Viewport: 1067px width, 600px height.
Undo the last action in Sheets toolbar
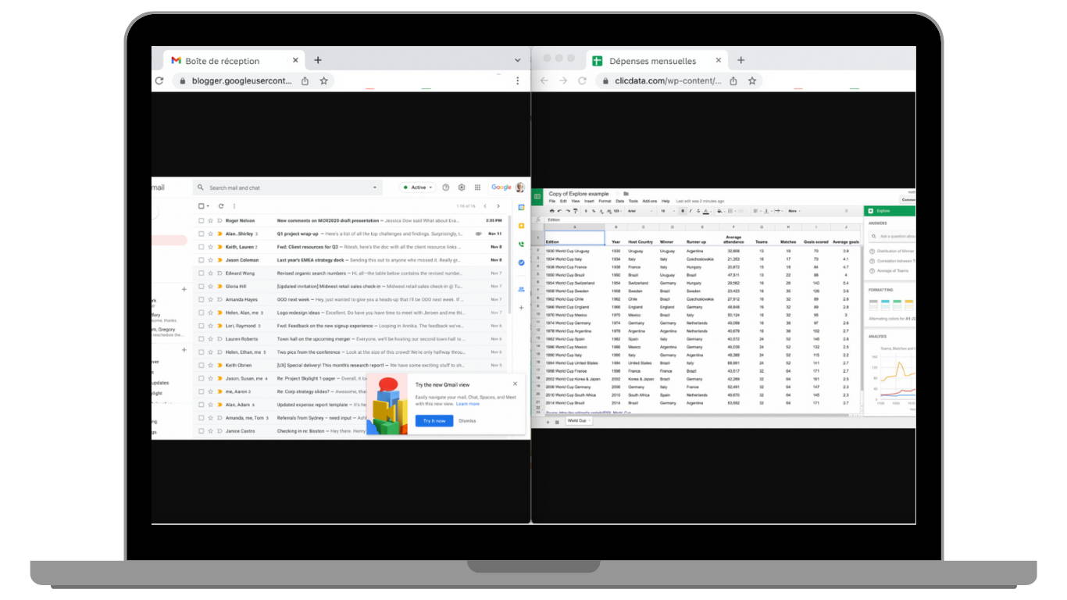559,211
